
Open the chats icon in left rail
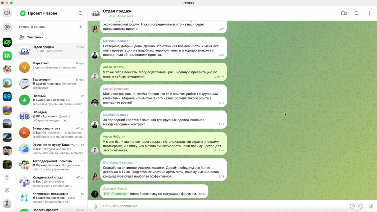(7, 27)
